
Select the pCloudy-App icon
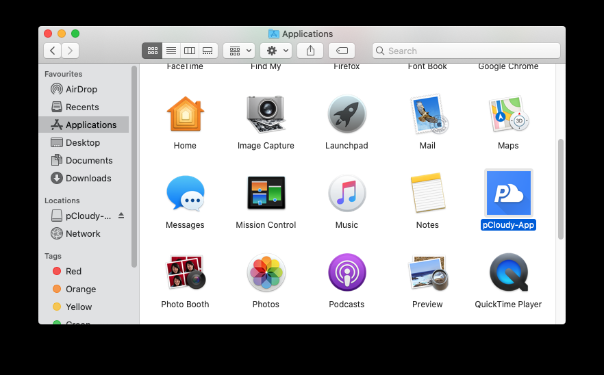pos(508,193)
